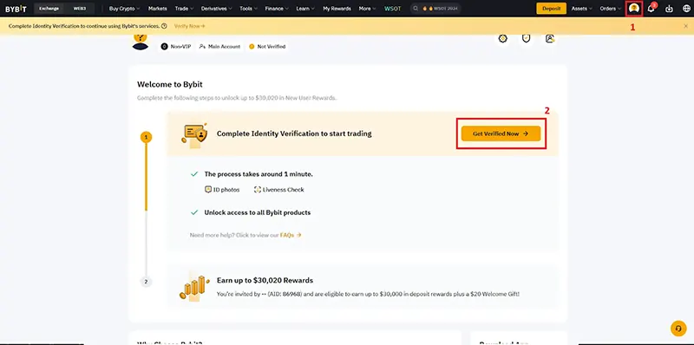The image size is (694, 345).
Task: Open the user profile avatar icon
Action: 634,9
